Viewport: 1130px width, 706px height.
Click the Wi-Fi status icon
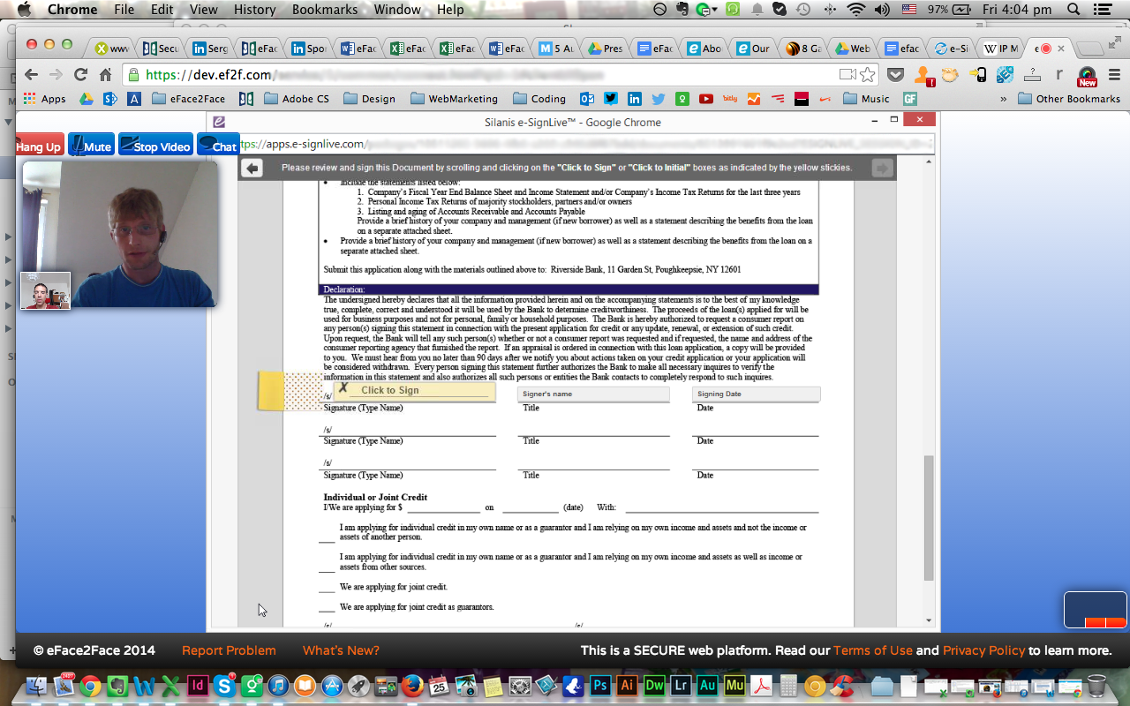coord(855,10)
